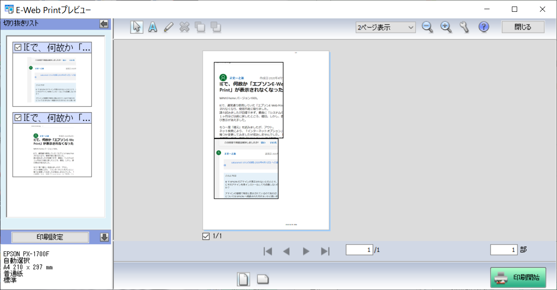Click the bring to front icon
The width and height of the screenshot is (557, 290).
point(200,27)
